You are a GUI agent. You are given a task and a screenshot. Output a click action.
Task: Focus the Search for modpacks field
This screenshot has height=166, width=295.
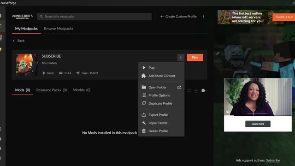pos(94,17)
